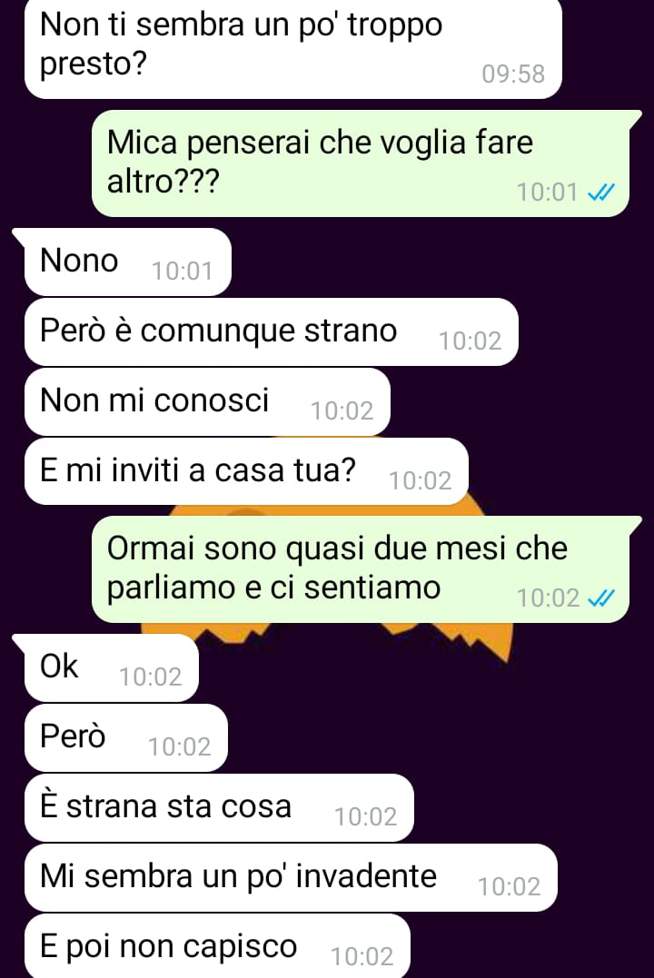Image resolution: width=654 pixels, height=978 pixels.
Task: Tap the blue read ticks on 'Ormai sono quasi' message
Action: click(x=601, y=598)
